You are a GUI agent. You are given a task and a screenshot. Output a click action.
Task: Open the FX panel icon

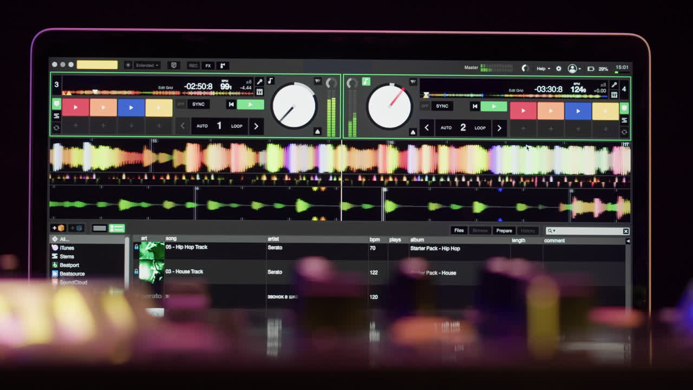coord(208,65)
